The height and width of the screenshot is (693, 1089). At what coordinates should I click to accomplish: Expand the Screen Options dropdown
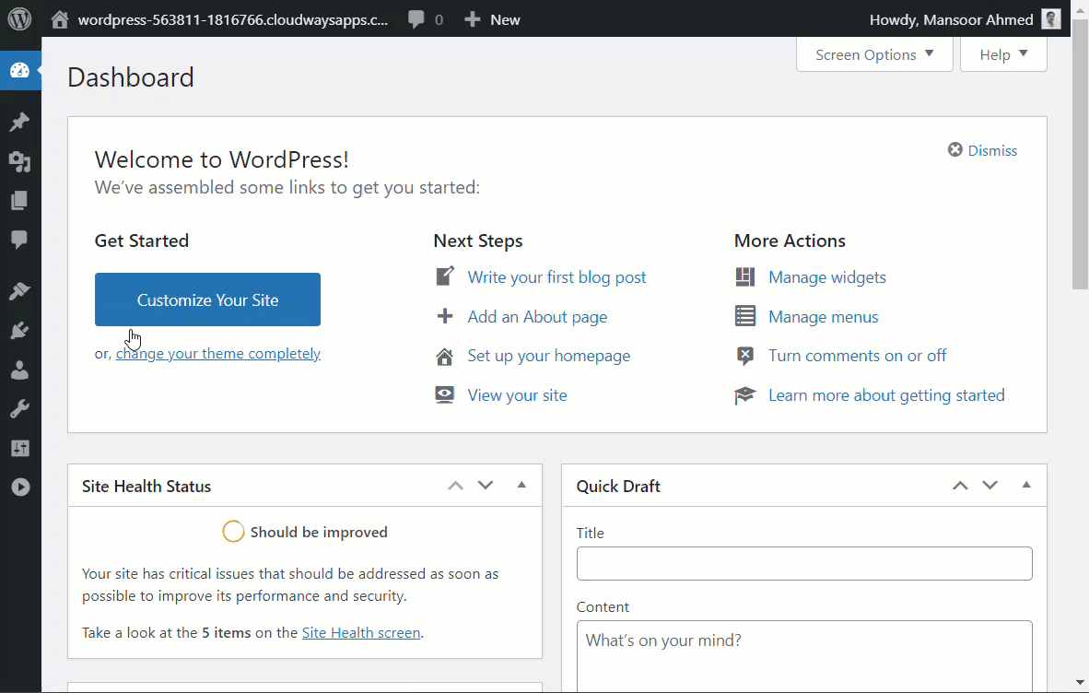[x=874, y=54]
